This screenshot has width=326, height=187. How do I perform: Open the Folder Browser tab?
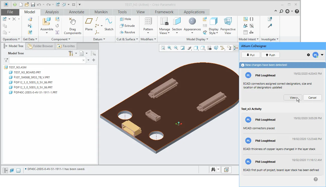pos(40,46)
